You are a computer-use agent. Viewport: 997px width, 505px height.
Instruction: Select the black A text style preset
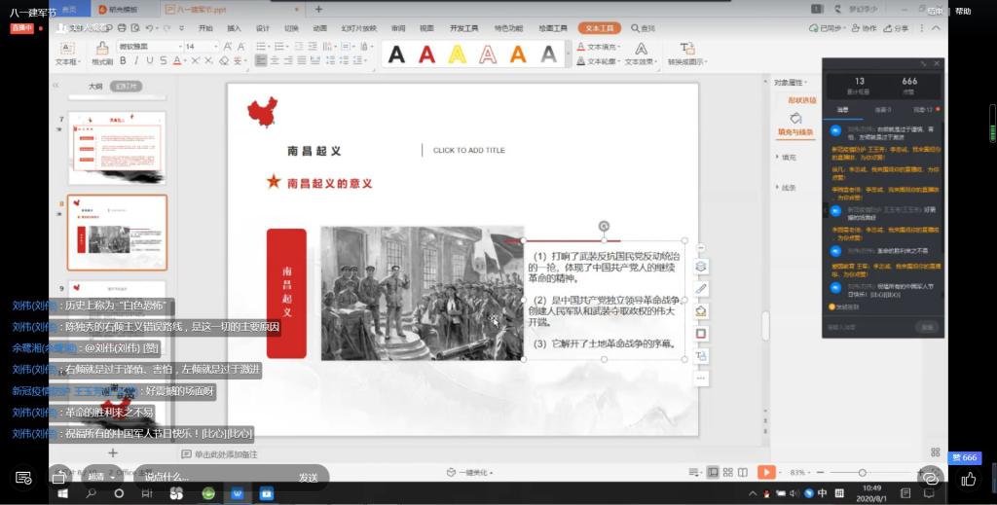click(396, 54)
